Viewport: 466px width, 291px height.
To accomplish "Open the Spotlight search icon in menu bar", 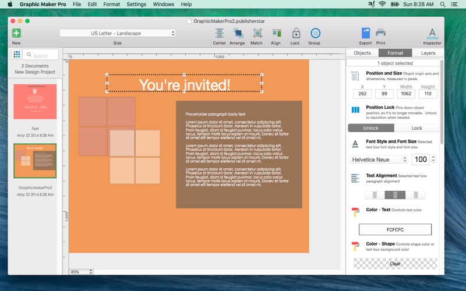I will 443,5.
